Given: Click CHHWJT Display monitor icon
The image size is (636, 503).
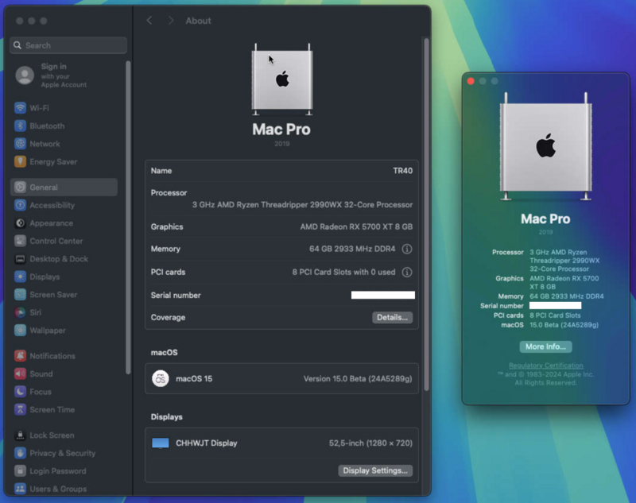Looking at the screenshot, I should tap(161, 443).
